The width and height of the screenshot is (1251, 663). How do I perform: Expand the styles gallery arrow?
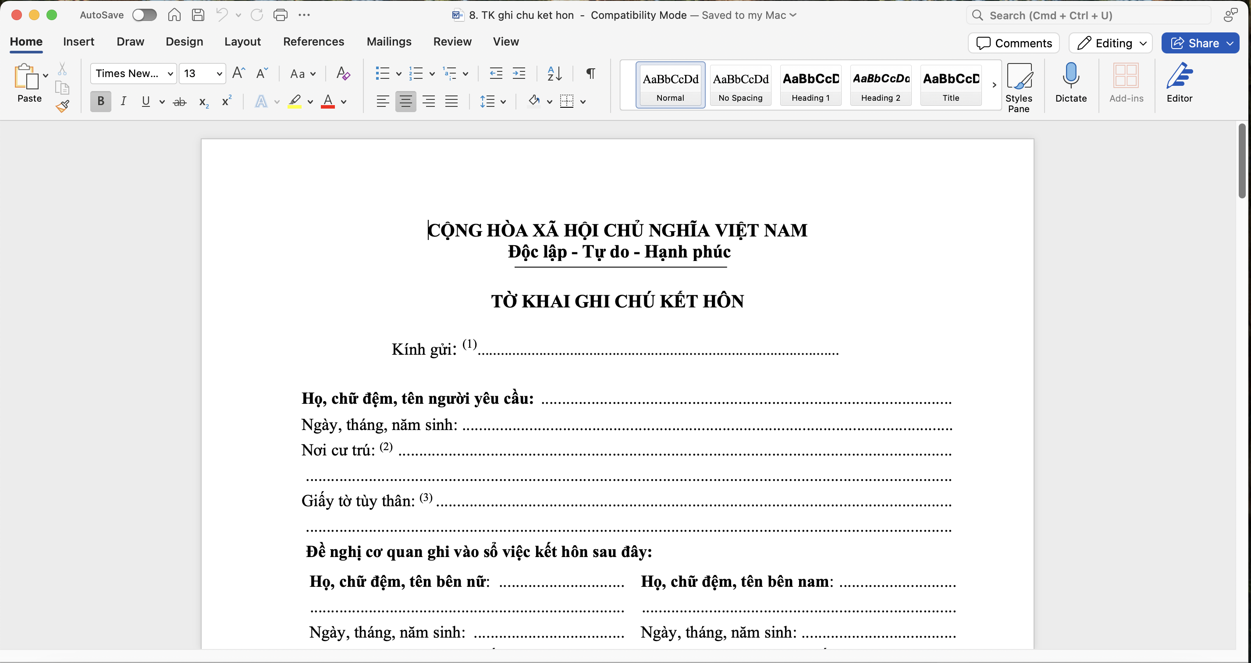click(994, 85)
